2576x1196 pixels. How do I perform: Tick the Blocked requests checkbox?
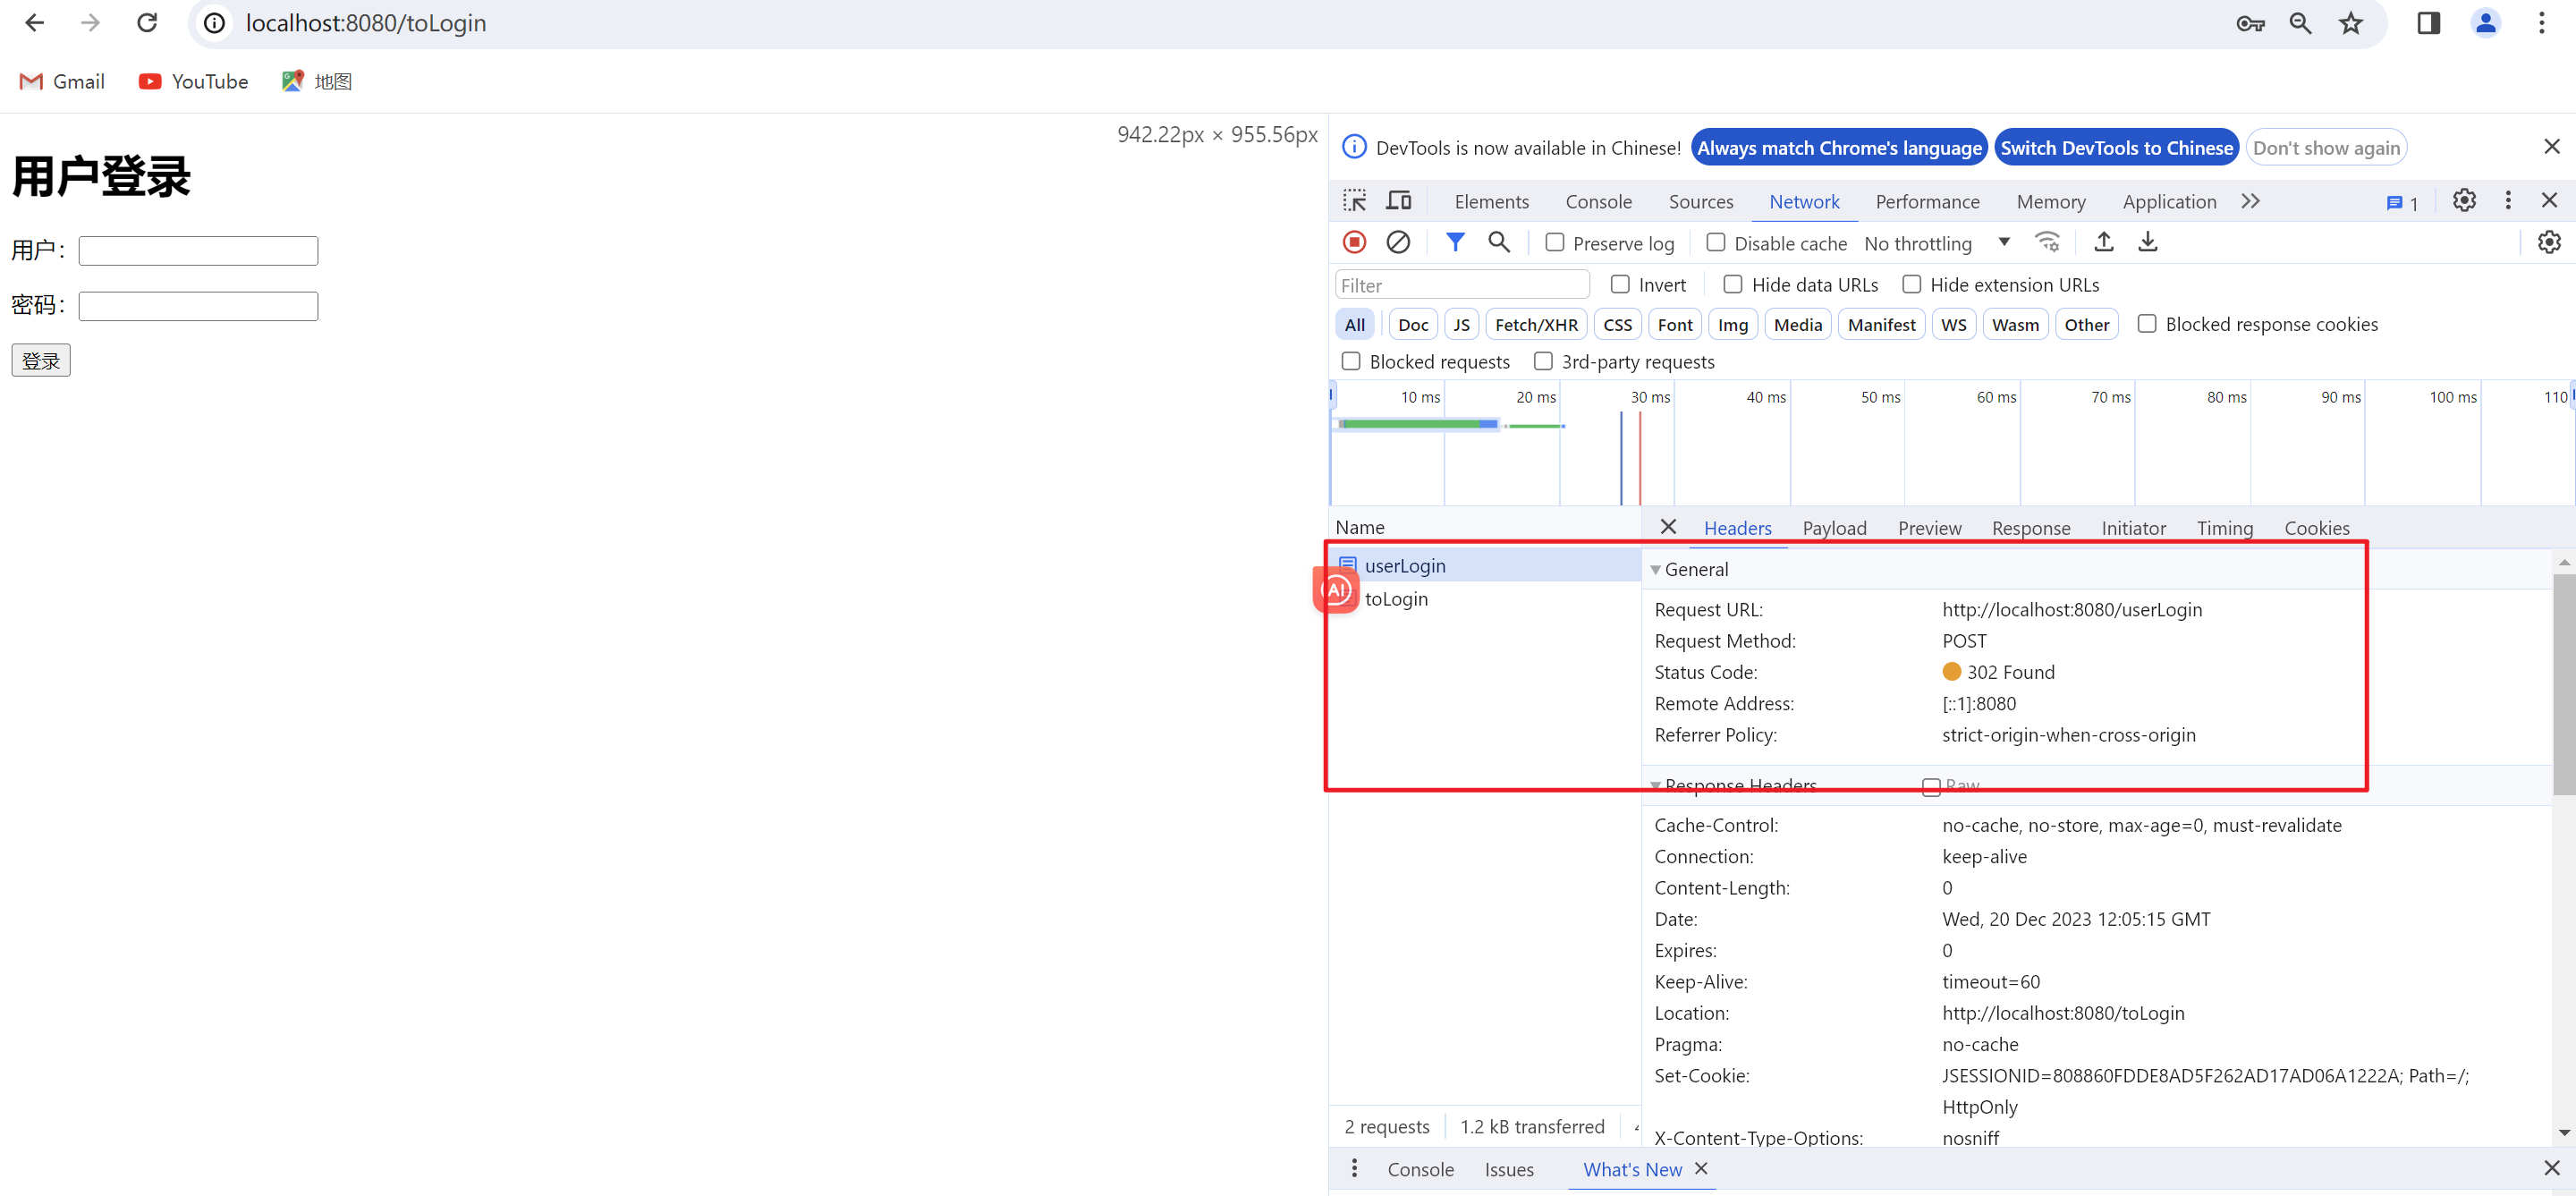[x=1351, y=361]
